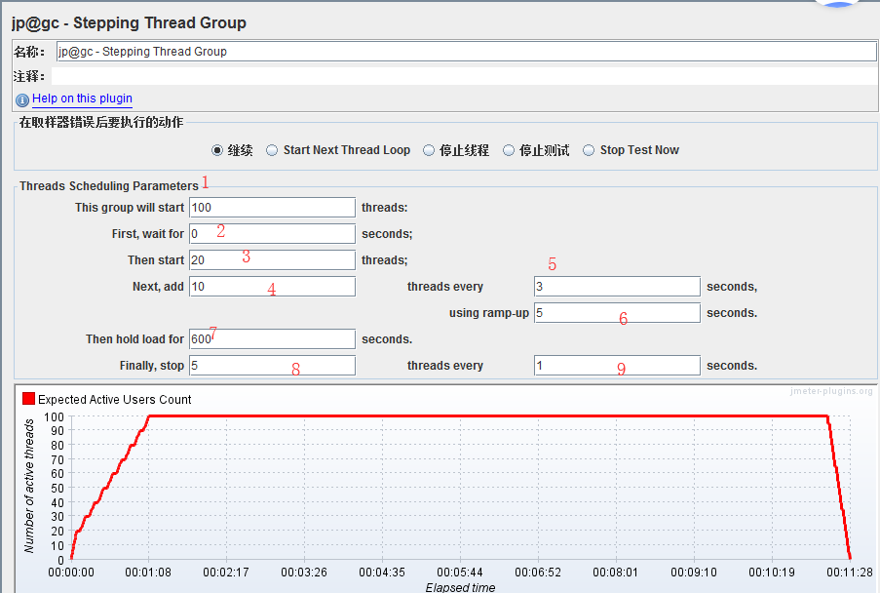Viewport: 880px width, 593px height.
Task: Focus the 'This group will start' threads field
Action: tap(272, 208)
